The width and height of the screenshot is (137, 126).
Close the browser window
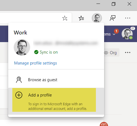click(x=129, y=4)
